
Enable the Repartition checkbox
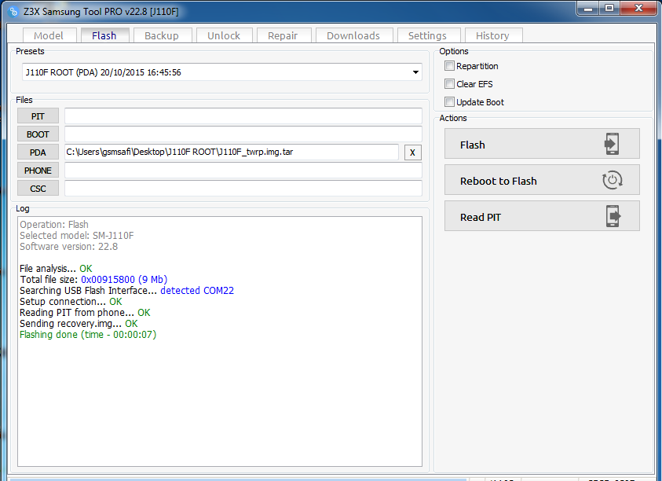(x=450, y=66)
